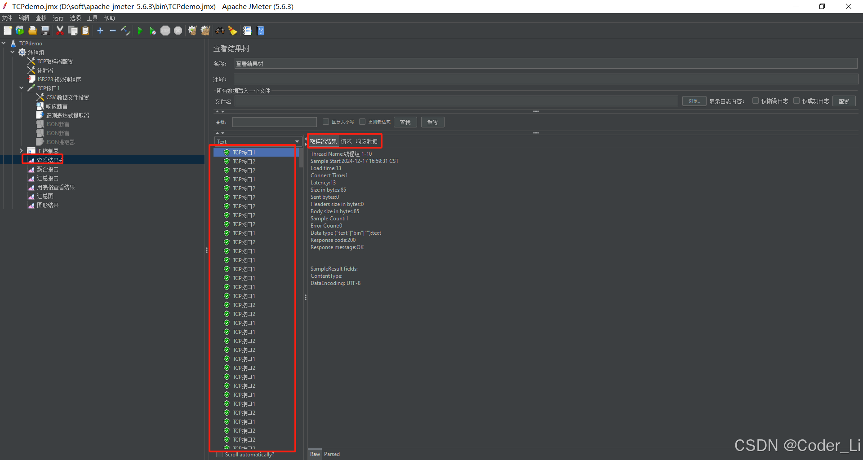The image size is (863, 460).
Task: Open the 帮助 menu
Action: (x=109, y=18)
